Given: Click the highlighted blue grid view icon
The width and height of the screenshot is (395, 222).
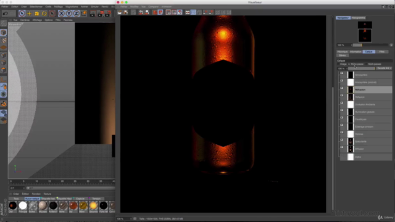Looking at the screenshot, I should click(193, 12).
